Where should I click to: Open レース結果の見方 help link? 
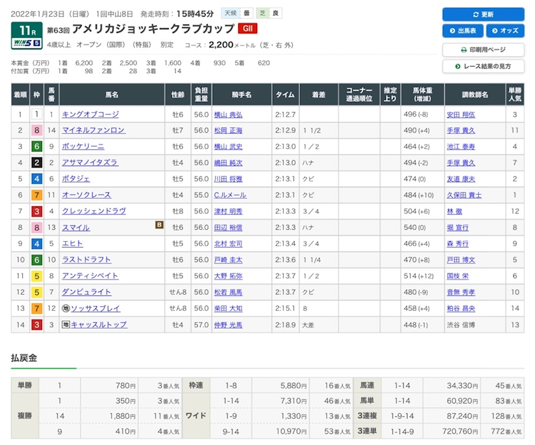(483, 66)
